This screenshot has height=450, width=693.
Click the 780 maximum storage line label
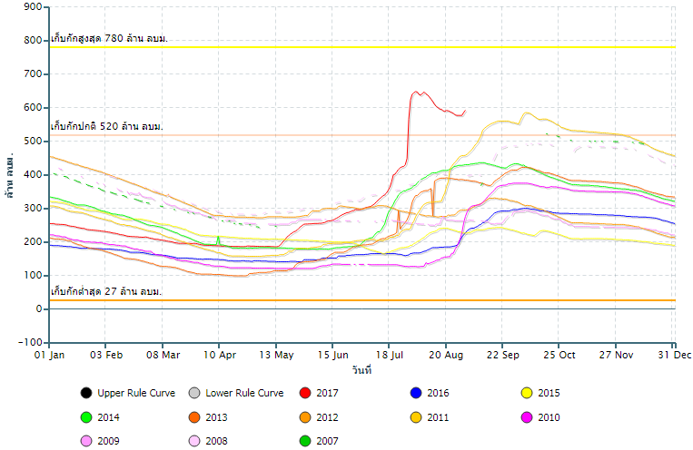pos(109,38)
